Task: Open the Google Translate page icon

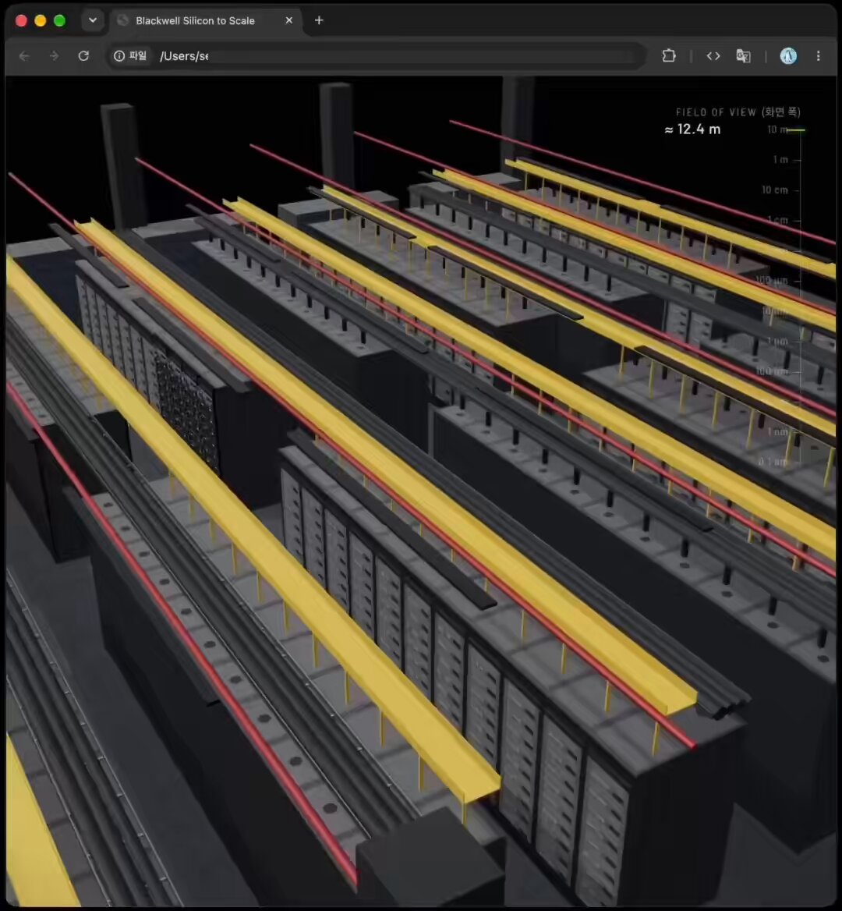Action: click(x=743, y=56)
